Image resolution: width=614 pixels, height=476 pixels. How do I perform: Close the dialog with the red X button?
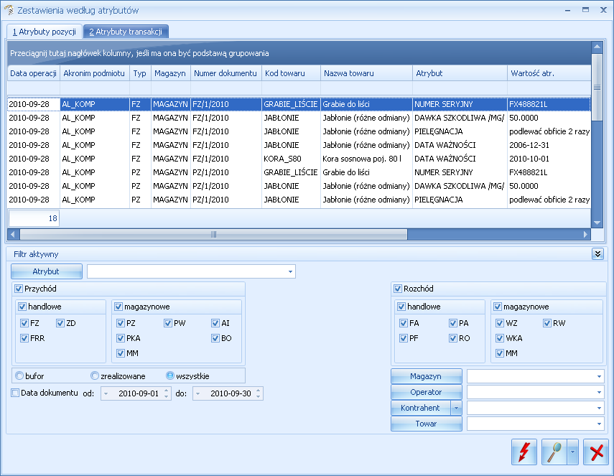tap(596, 452)
